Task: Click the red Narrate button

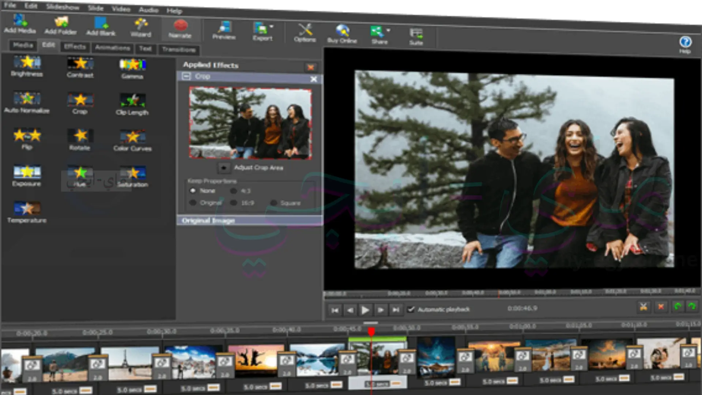Action: pos(180,29)
